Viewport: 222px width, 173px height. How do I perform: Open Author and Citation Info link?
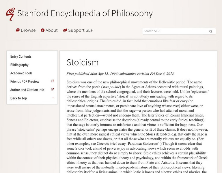coord(27,90)
